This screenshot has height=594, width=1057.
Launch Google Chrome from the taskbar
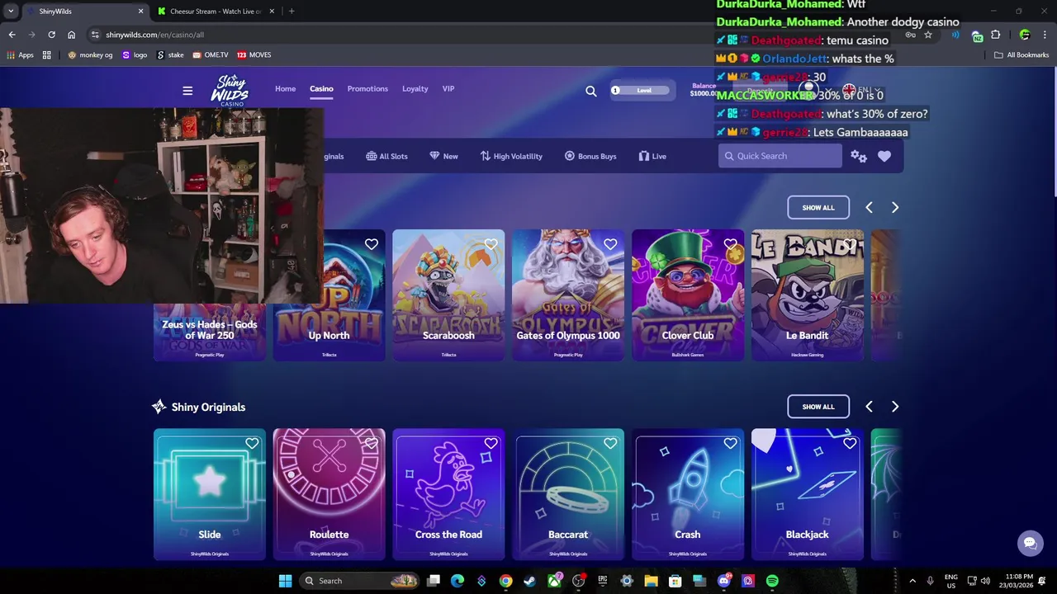click(x=505, y=581)
